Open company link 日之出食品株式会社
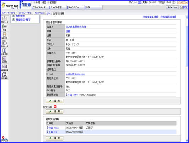189x143 pixels. pos(76,27)
